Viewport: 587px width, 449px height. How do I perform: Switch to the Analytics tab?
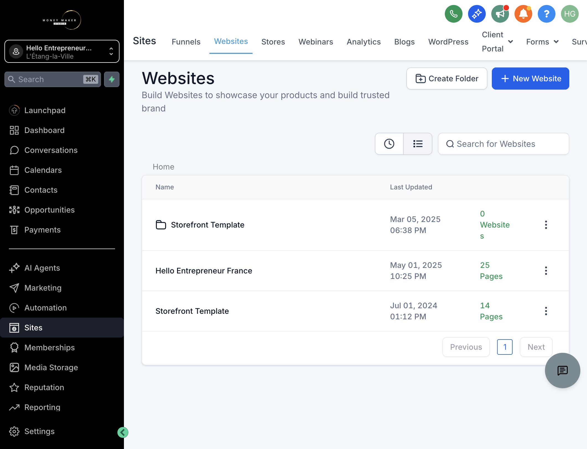363,42
